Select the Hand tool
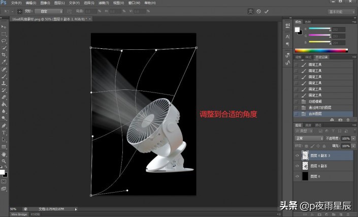This screenshot has width=358, height=217. pyautogui.click(x=4, y=154)
